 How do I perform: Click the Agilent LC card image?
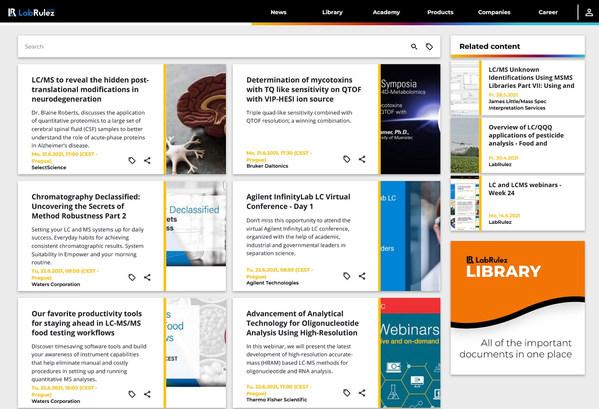[x=410, y=236]
